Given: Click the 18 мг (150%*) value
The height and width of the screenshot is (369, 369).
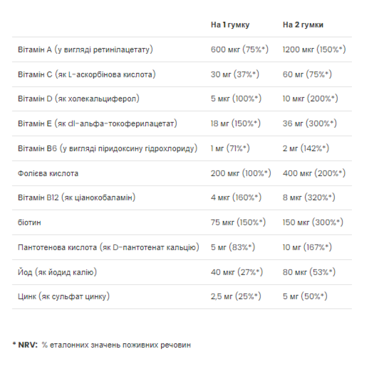Looking at the screenshot, I should [x=236, y=124].
